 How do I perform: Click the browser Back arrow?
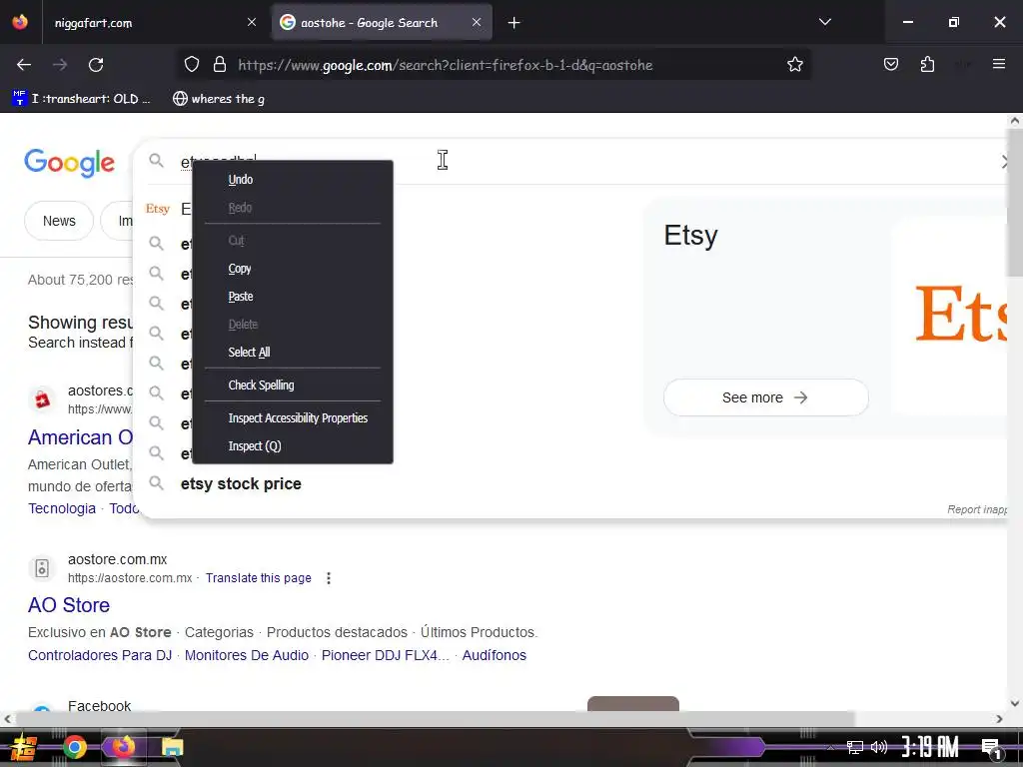click(x=24, y=65)
